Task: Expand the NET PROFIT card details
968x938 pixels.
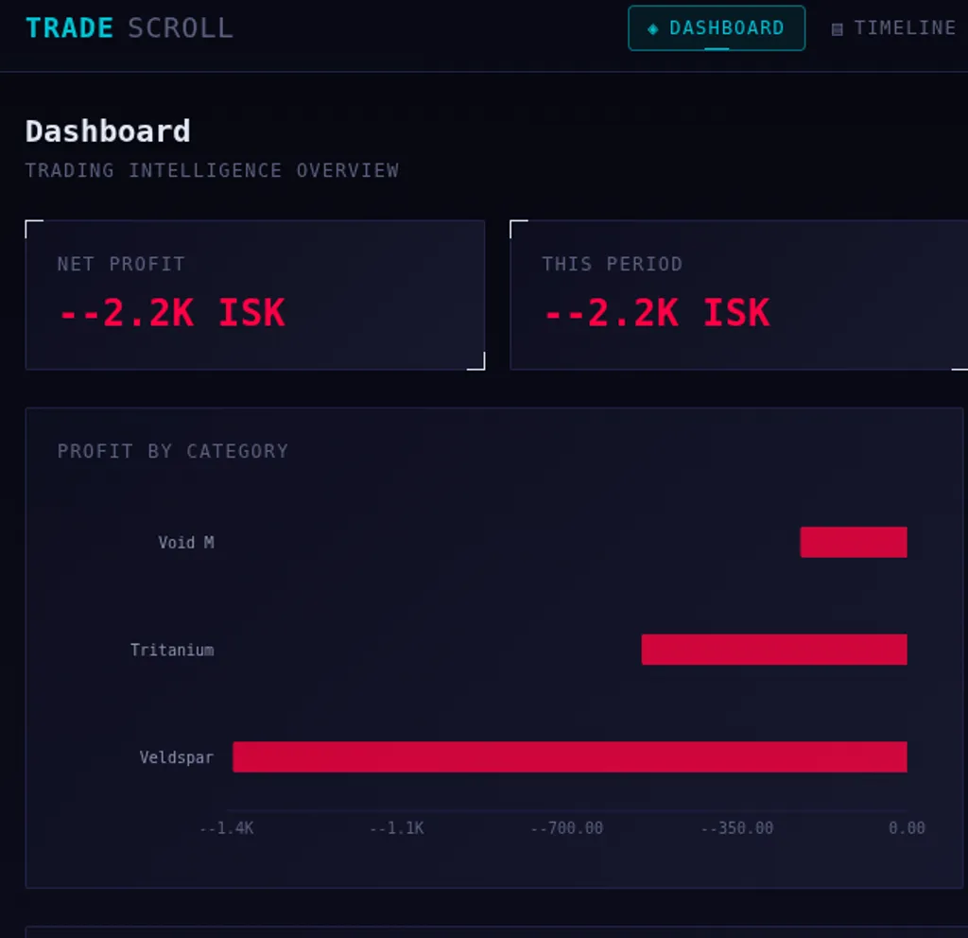Action: click(255, 294)
